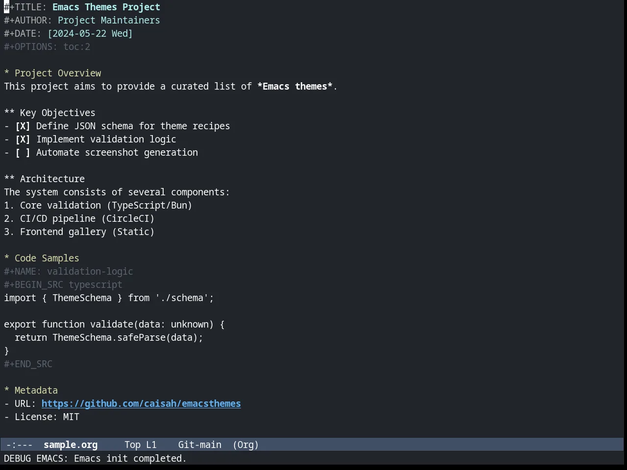Click the #+DATE: keyword

pos(23,33)
